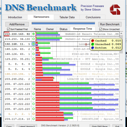Click status circle for 208.67.222.123
The image size is (127, 127).
coord(34,94)
